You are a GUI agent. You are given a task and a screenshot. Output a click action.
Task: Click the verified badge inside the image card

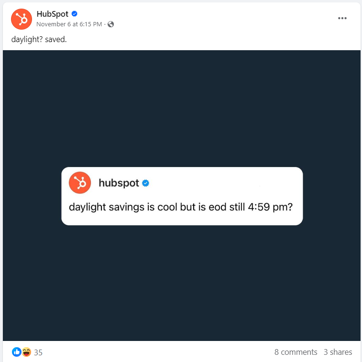click(145, 183)
